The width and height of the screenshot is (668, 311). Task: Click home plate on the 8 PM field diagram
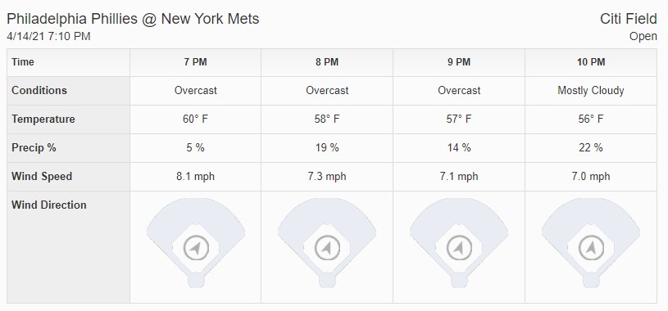pyautogui.click(x=327, y=281)
